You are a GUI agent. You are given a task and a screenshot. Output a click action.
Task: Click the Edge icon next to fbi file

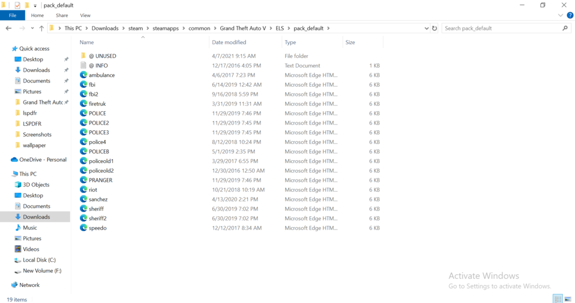pos(83,84)
